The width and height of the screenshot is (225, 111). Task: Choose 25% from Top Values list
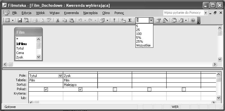pos(144,41)
